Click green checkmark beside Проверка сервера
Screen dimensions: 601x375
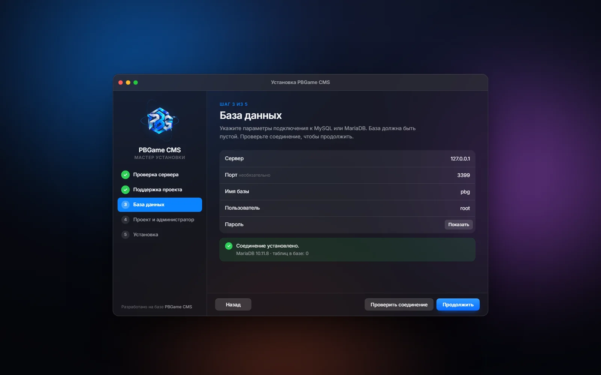(x=125, y=175)
